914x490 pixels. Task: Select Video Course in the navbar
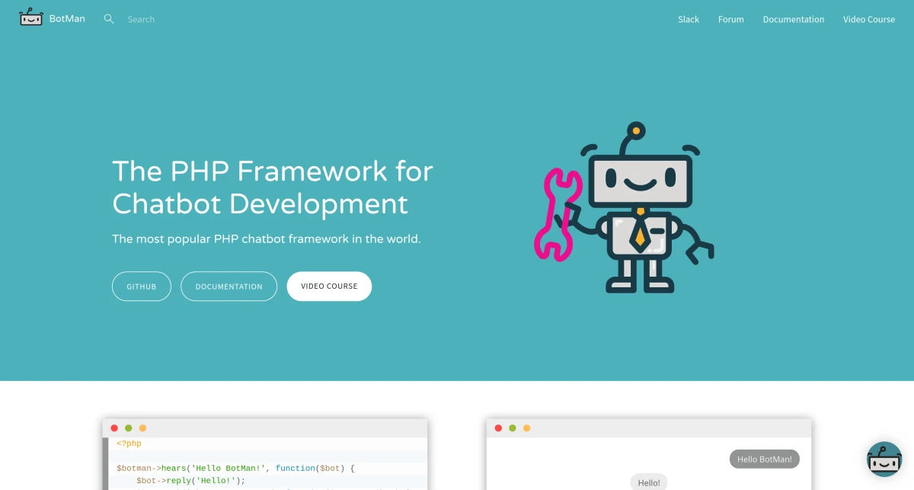[x=868, y=19]
